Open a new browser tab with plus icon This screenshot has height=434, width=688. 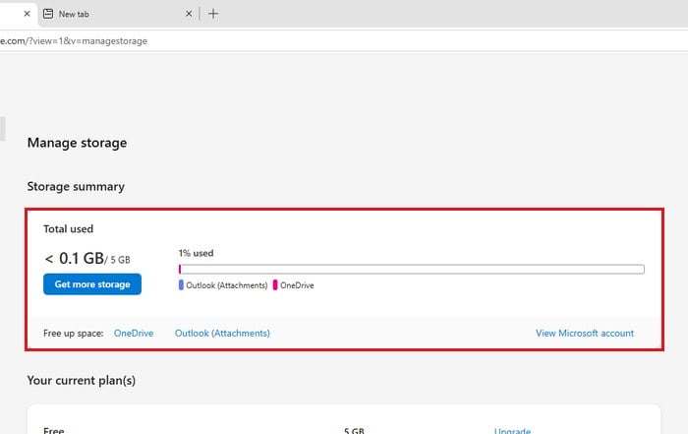tap(213, 14)
